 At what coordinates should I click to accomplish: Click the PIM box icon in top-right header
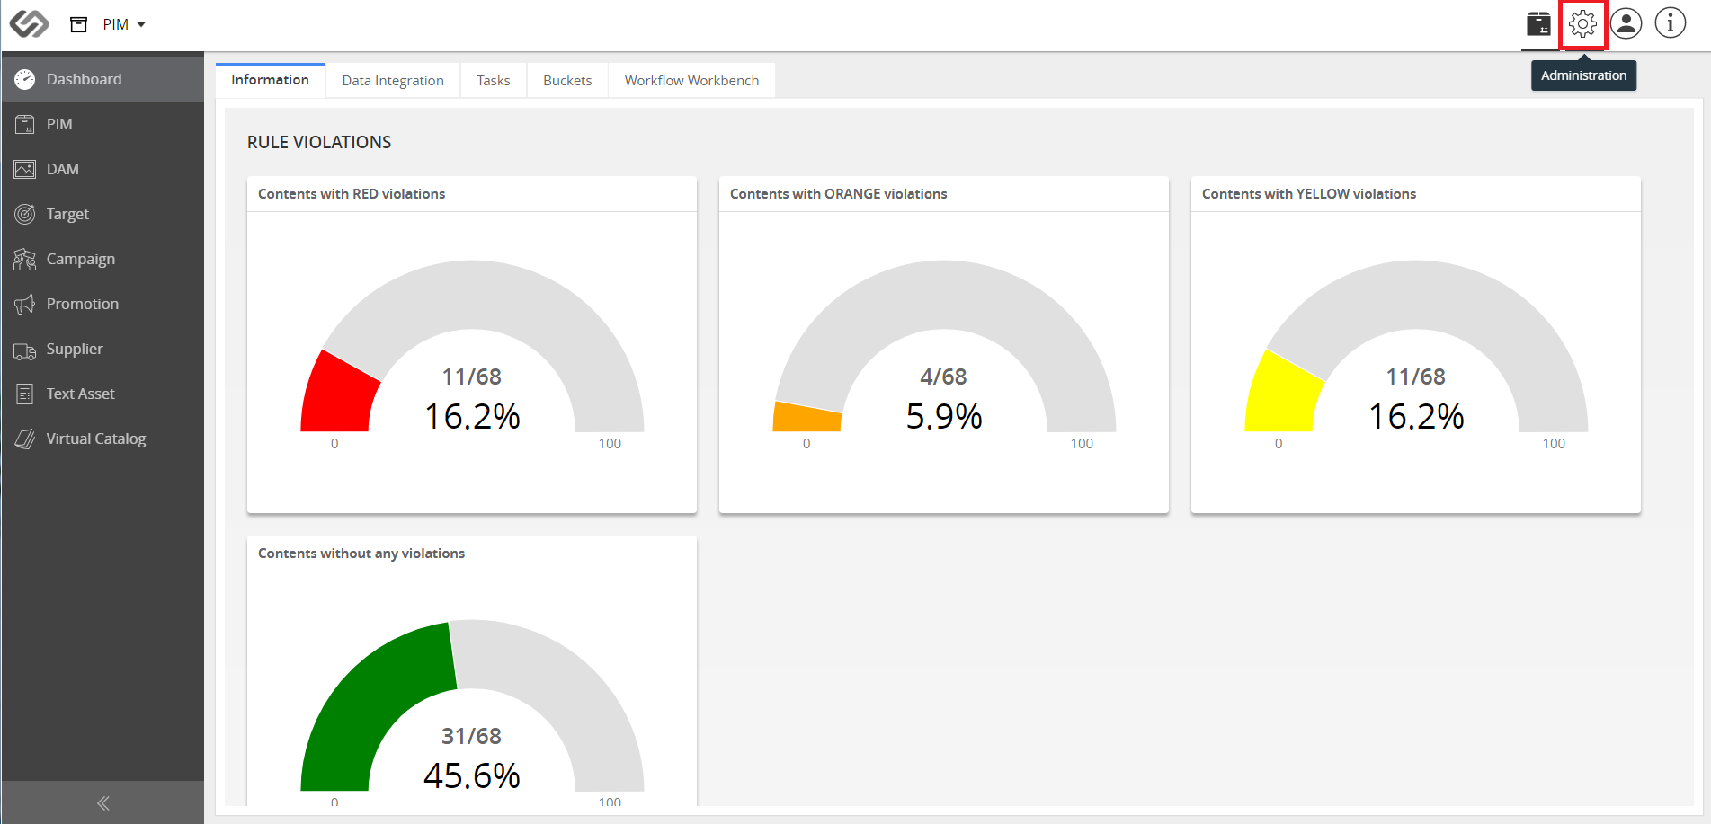[x=1538, y=23]
